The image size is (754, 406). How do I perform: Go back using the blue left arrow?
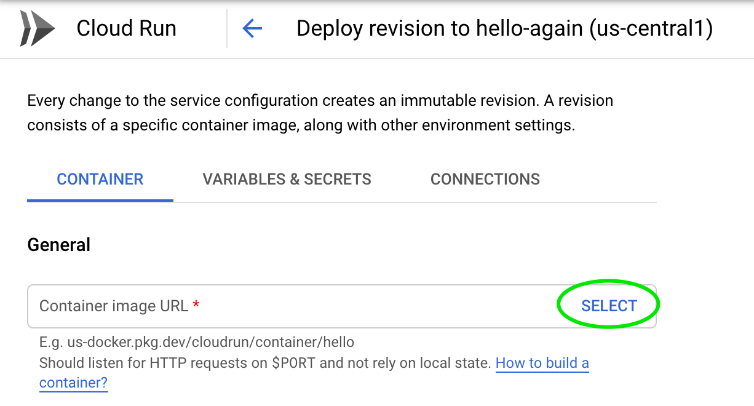(252, 29)
